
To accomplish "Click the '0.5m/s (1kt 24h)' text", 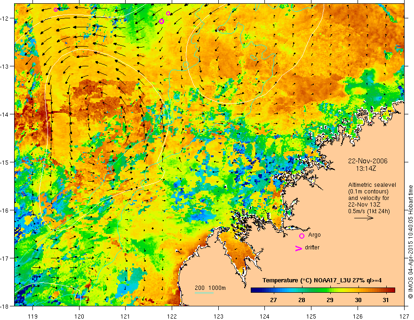I will [x=369, y=211].
